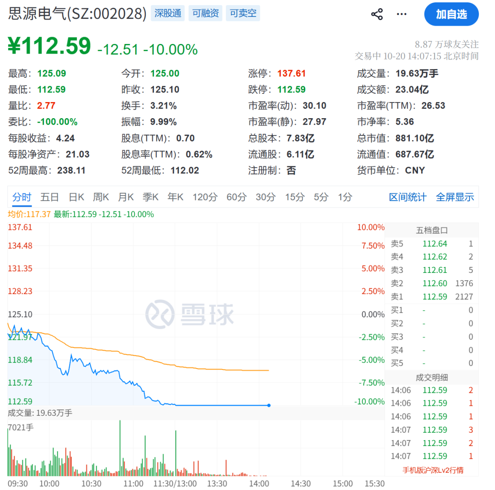Click the 52周最高 value 238.11

coord(71,171)
